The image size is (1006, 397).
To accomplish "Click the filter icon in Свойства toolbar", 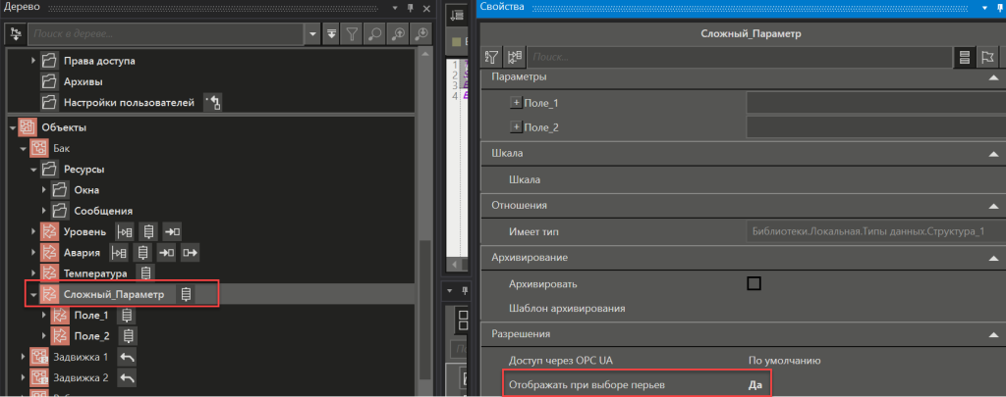I will (x=493, y=57).
